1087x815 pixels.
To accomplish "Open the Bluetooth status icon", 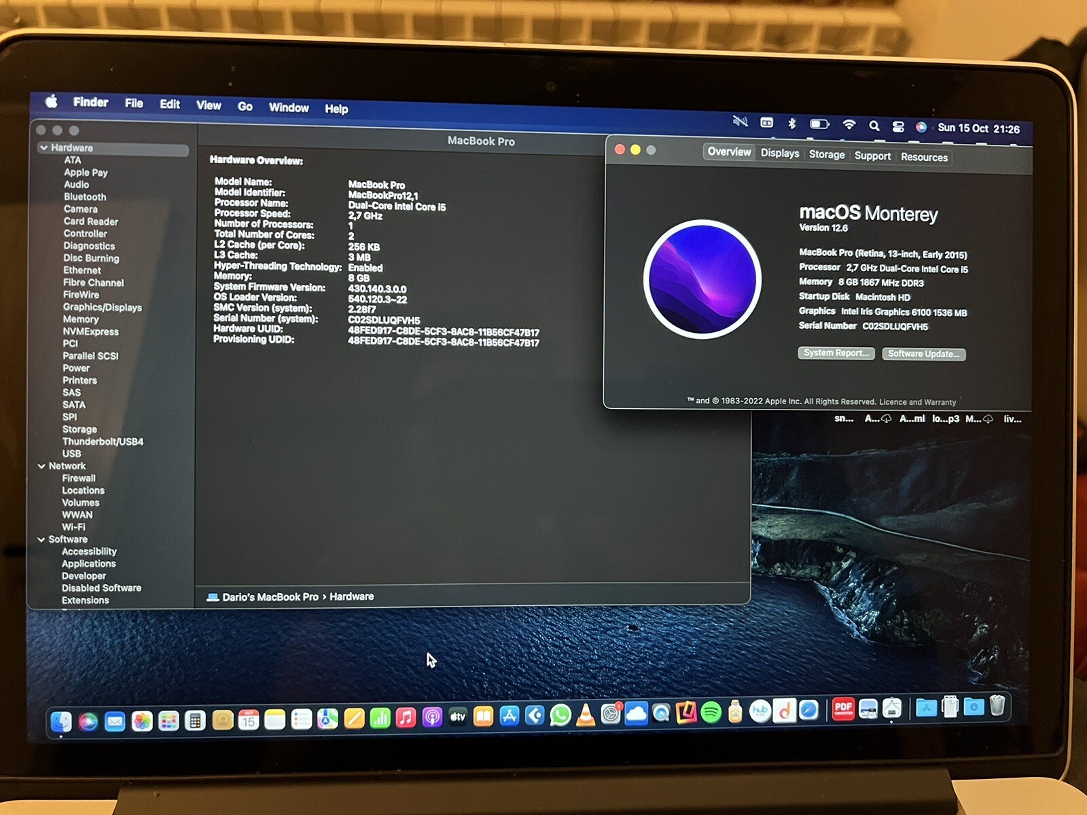I will tap(791, 123).
